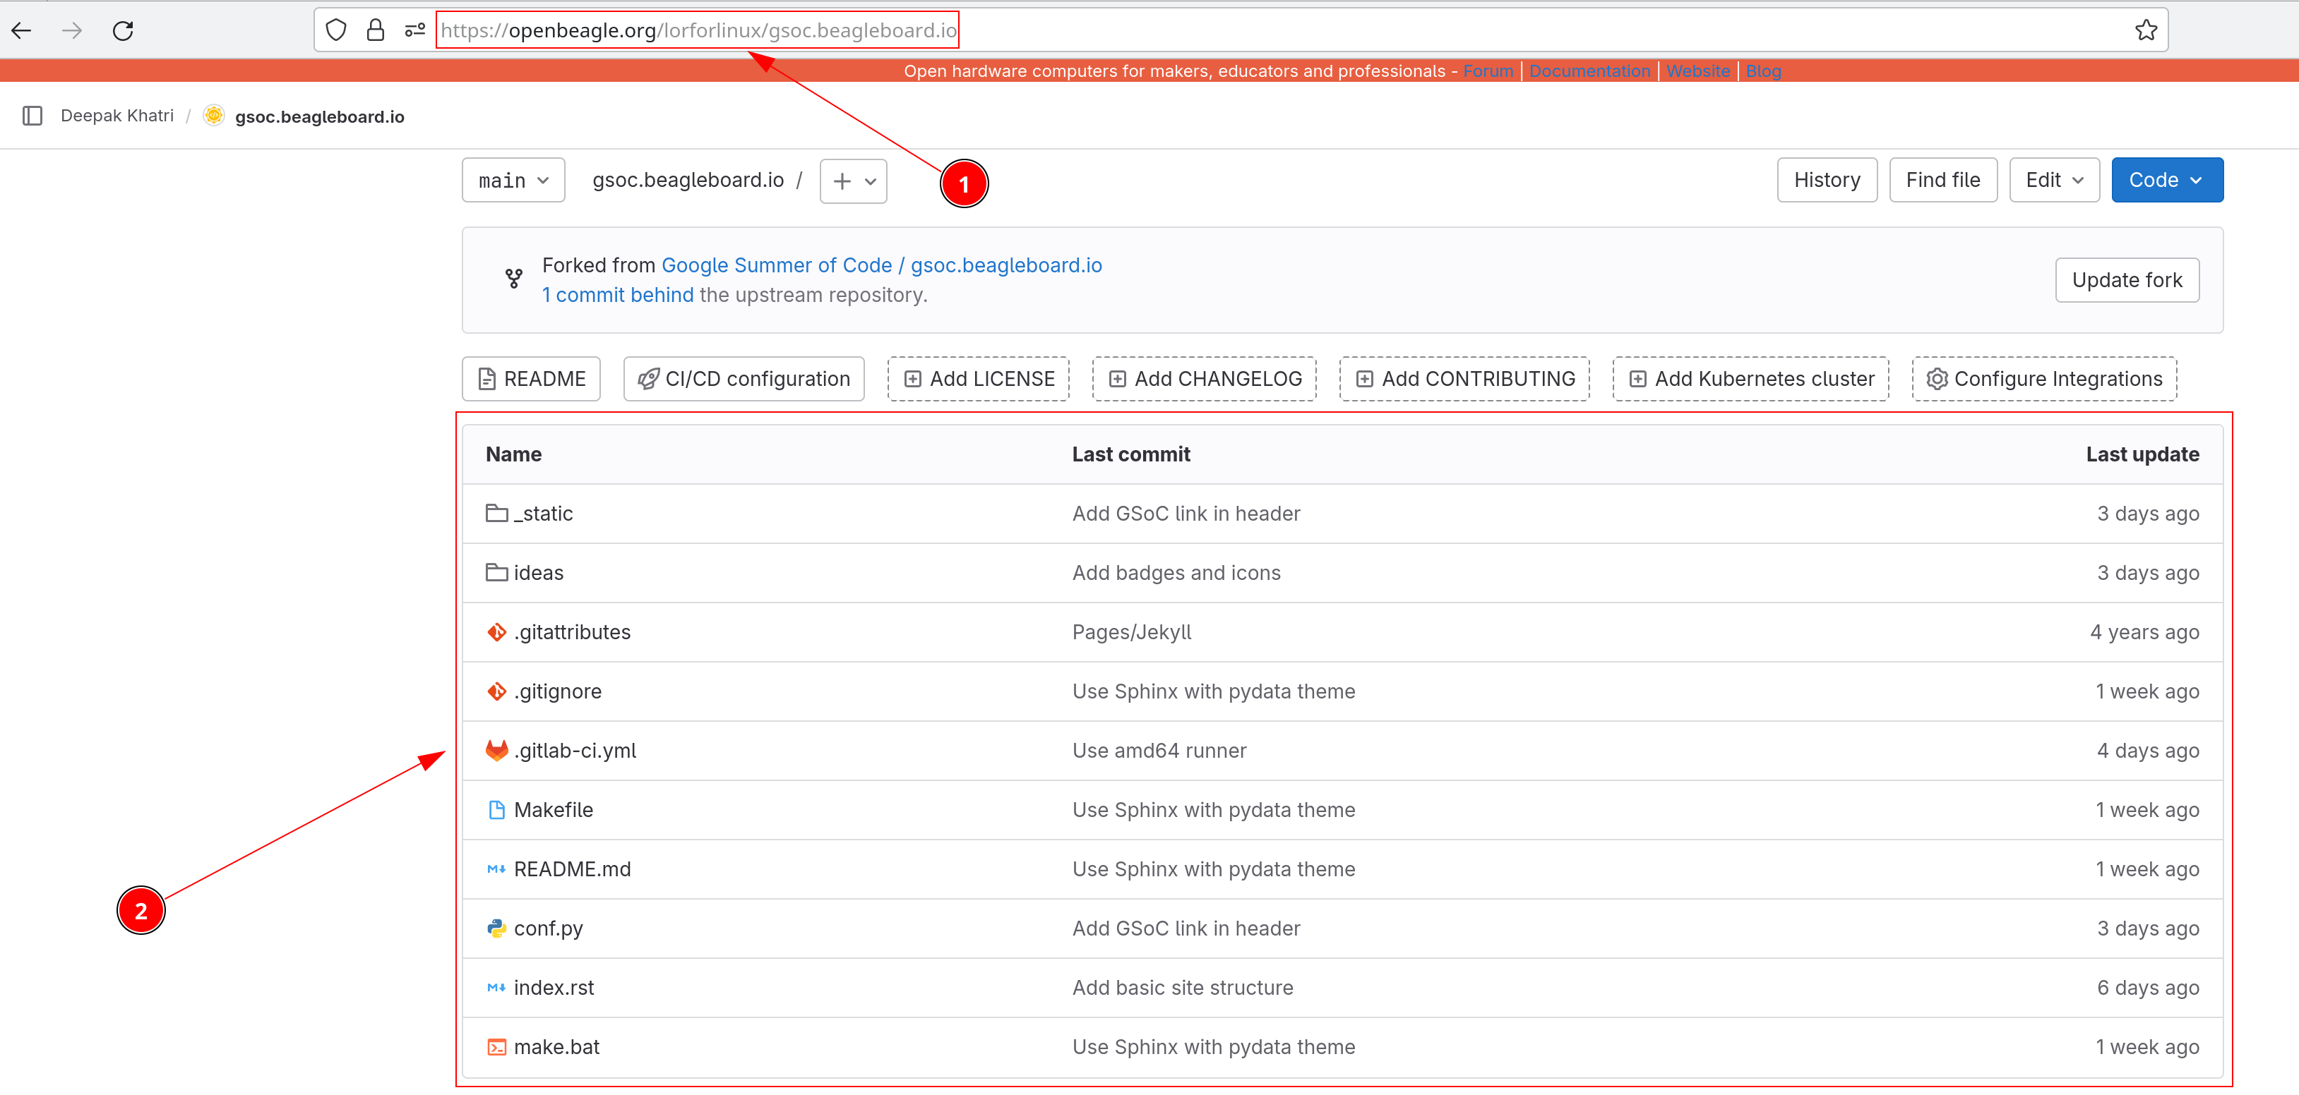This screenshot has height=1095, width=2299.
Task: Open Google Summer of Code / gsoc.beagleboard.io upstream link
Action: point(882,265)
